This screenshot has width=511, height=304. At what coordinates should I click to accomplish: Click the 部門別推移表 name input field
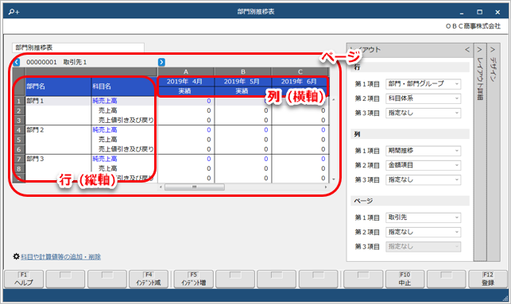point(78,48)
